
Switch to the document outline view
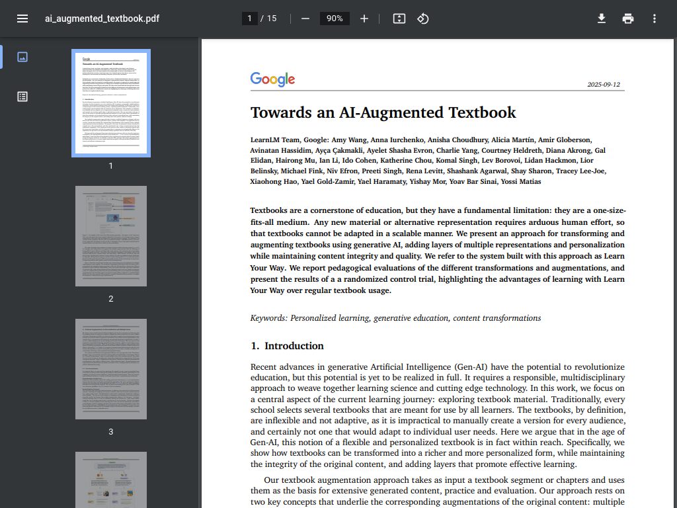coord(22,97)
